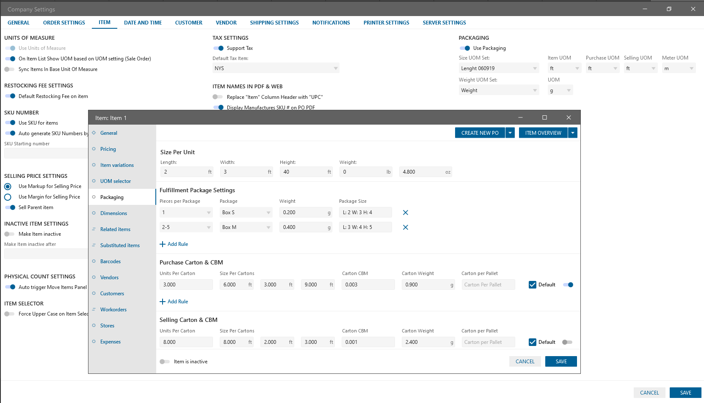This screenshot has height=403, width=704.
Task: Save the item dialog changes
Action: pyautogui.click(x=560, y=362)
